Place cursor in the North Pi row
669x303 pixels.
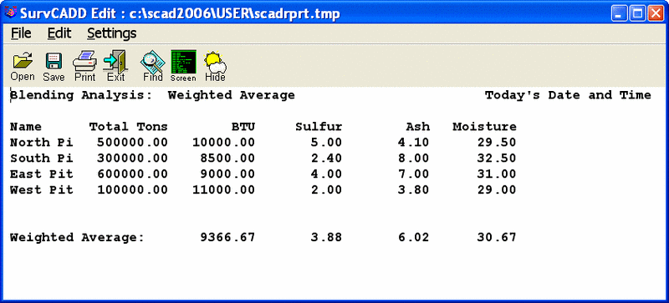point(263,143)
